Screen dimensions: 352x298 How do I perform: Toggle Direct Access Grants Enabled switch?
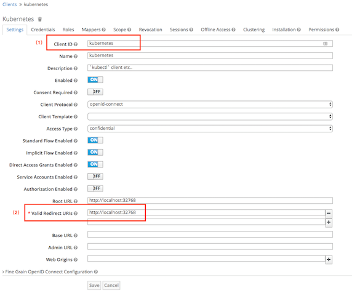95,164
